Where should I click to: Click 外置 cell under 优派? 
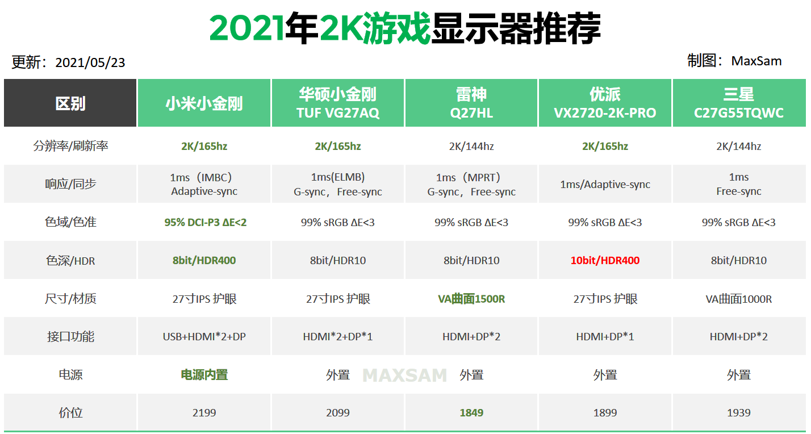(x=605, y=374)
